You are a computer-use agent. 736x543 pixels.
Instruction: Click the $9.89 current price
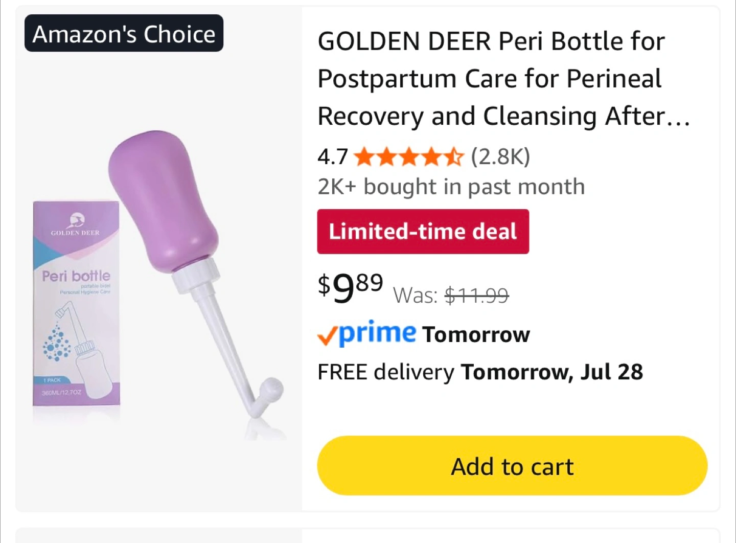point(350,287)
